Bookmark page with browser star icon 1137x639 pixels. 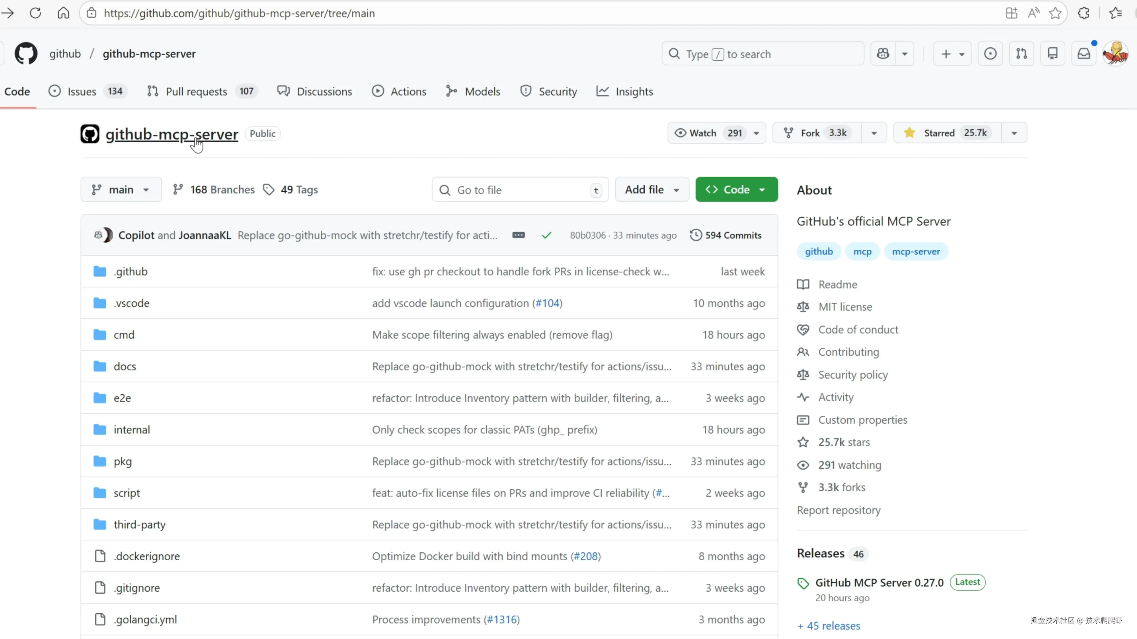(x=1055, y=13)
